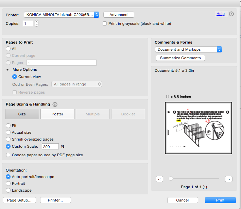Cancel the print dialog
Image resolution: width=241 pixels, height=209 pixels.
[183, 200]
